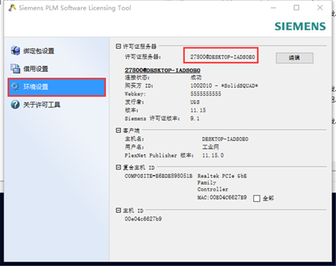336x266 pixels.
Task: Click the 用户名 value 工业网
Action: (x=211, y=147)
